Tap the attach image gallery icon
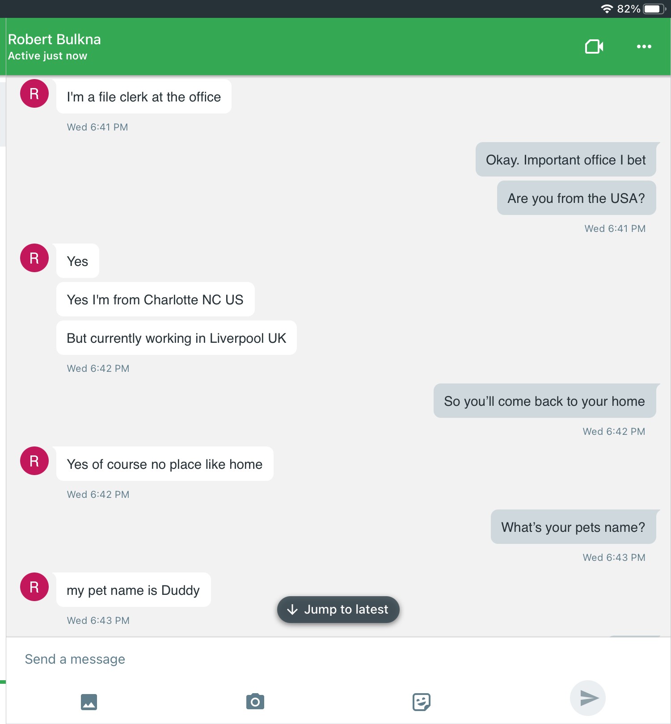 coord(89,702)
